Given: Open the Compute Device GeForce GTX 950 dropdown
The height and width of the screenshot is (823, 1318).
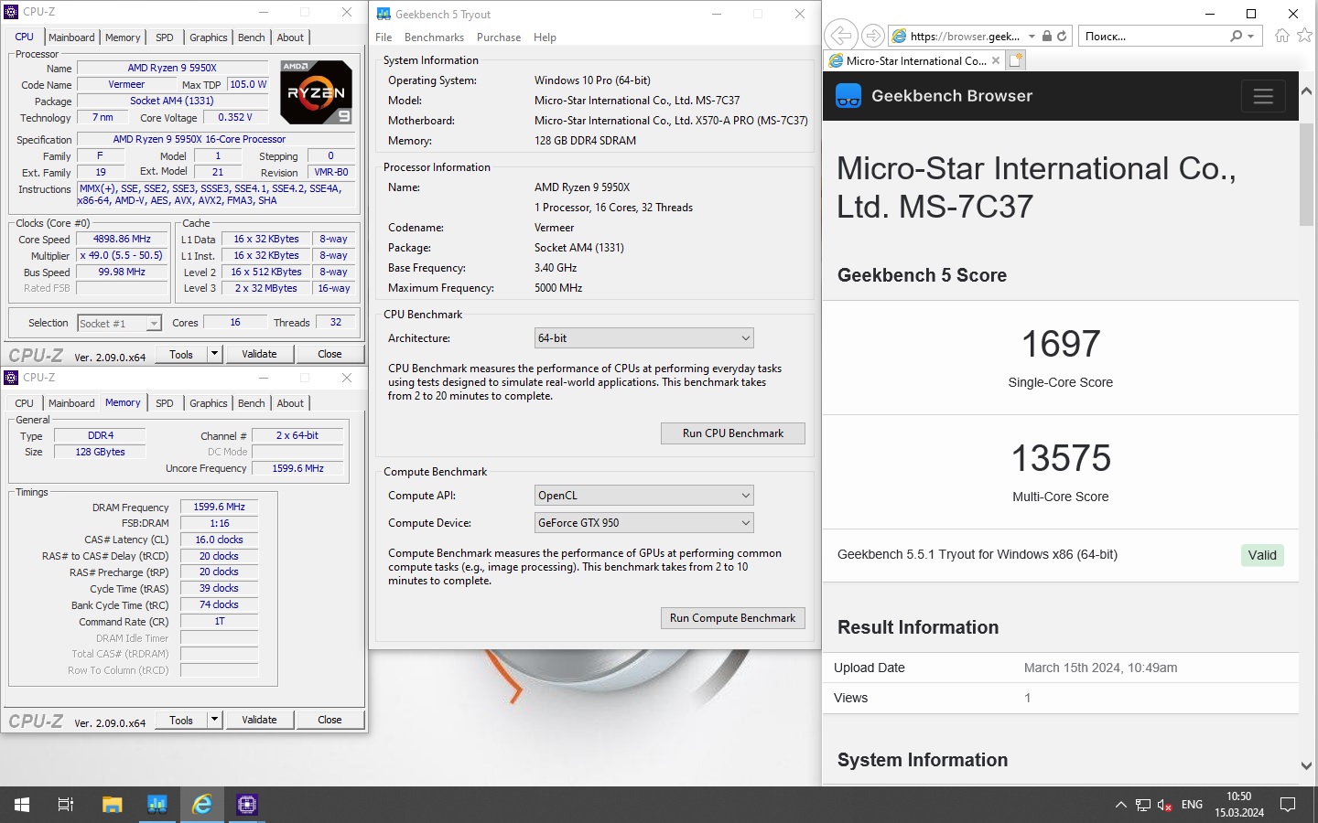Looking at the screenshot, I should pos(643,523).
